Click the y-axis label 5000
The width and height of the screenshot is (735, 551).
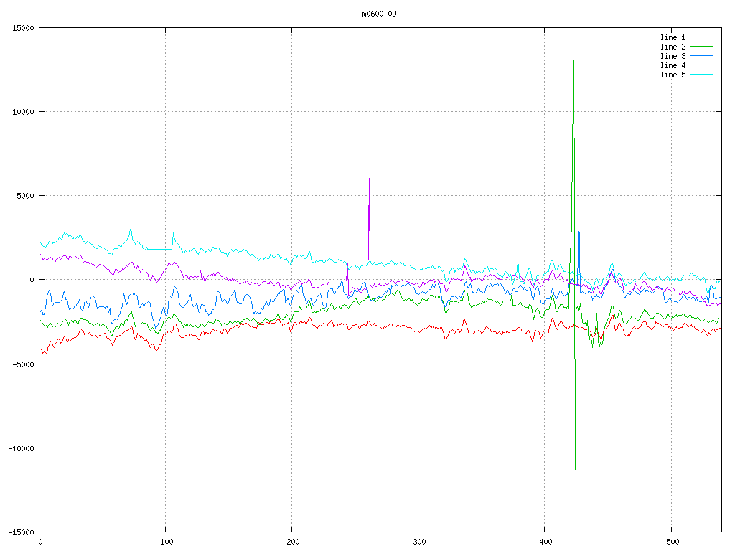tap(25, 196)
